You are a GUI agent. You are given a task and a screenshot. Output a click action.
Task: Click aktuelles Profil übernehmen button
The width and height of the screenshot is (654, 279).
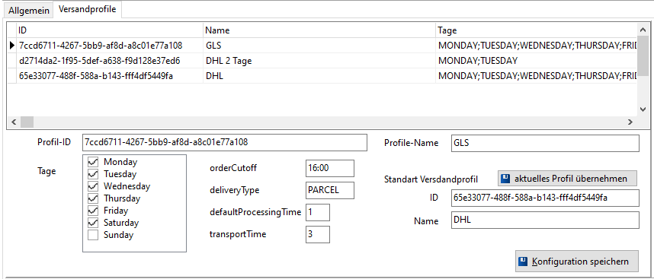568,179
